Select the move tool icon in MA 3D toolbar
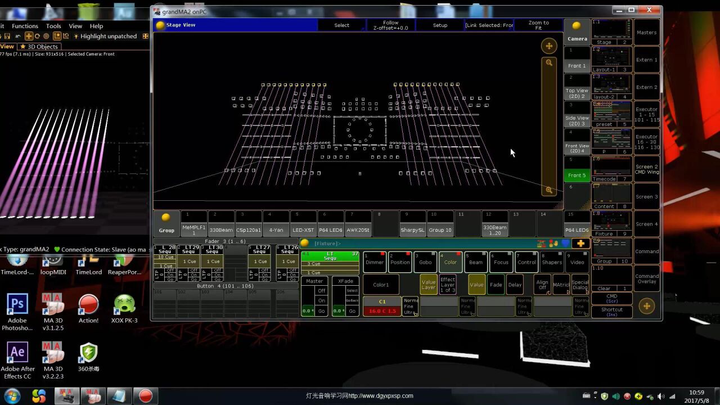The image size is (720, 405). 29,36
